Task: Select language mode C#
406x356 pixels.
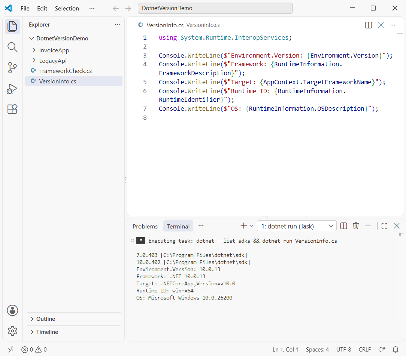Action: [x=382, y=350]
